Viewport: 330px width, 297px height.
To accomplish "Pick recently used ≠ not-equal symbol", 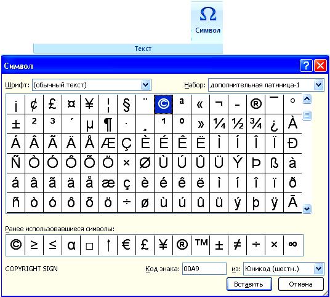I will tap(238, 245).
